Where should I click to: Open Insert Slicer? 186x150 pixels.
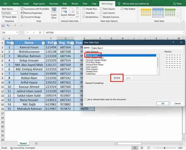54,13
